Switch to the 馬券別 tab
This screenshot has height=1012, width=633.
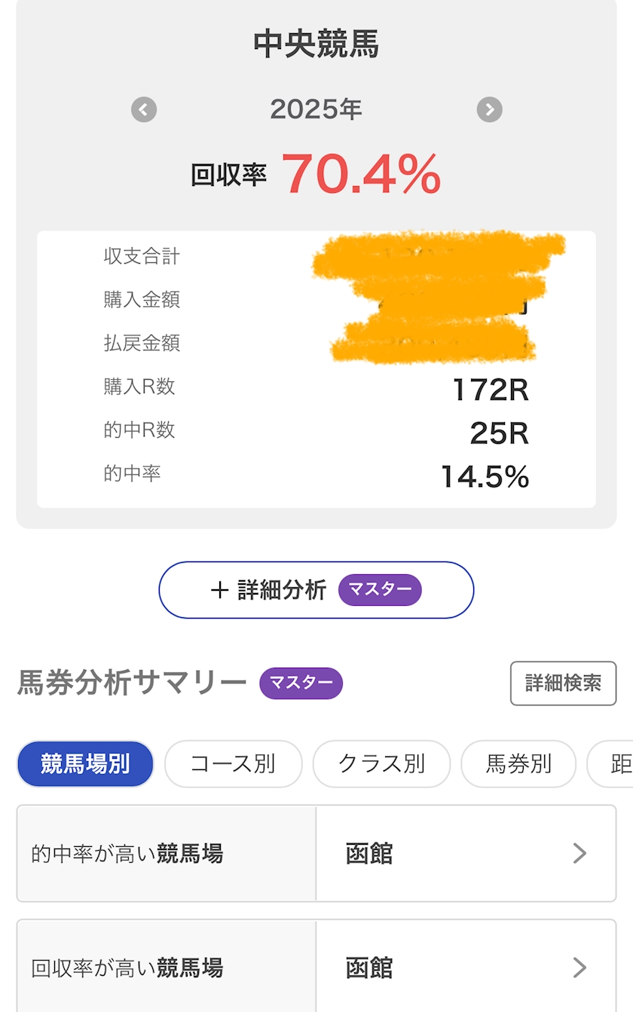click(518, 764)
